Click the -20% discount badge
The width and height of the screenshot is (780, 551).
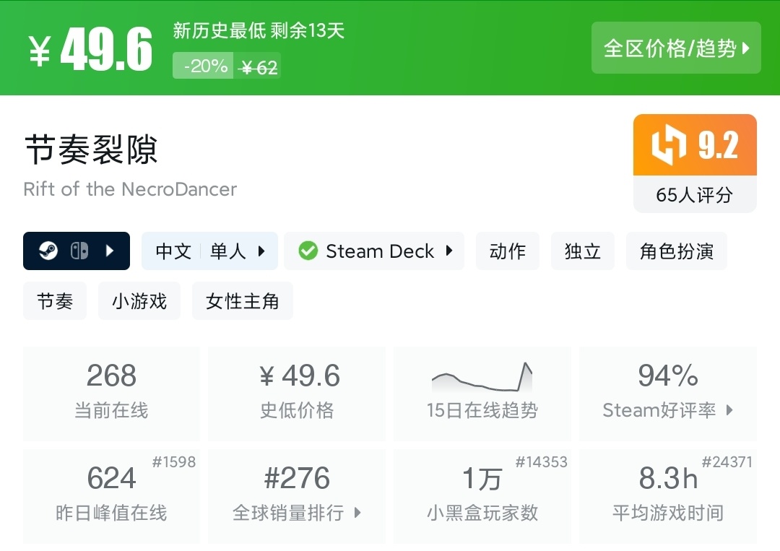click(x=206, y=66)
